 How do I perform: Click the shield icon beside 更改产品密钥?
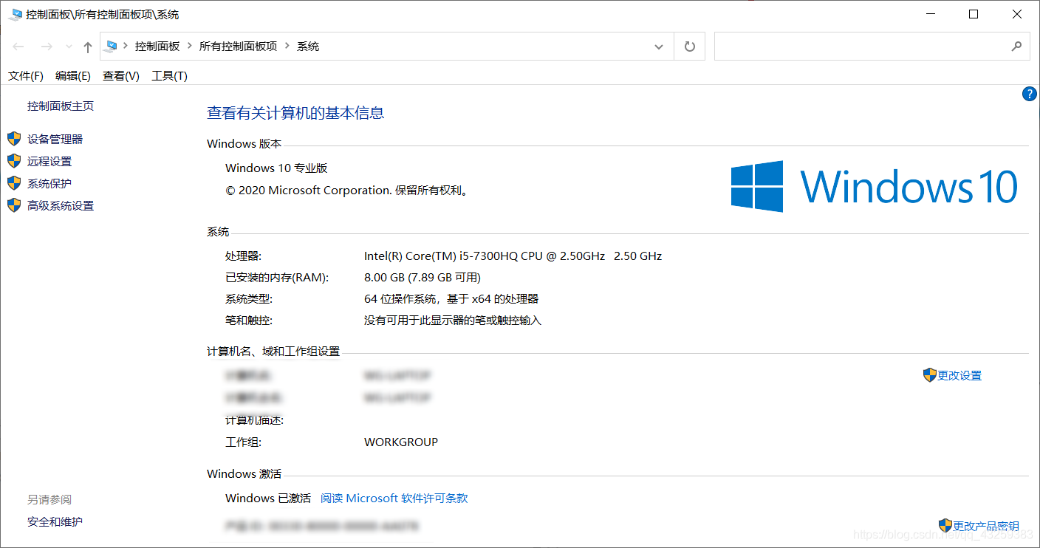(x=945, y=526)
